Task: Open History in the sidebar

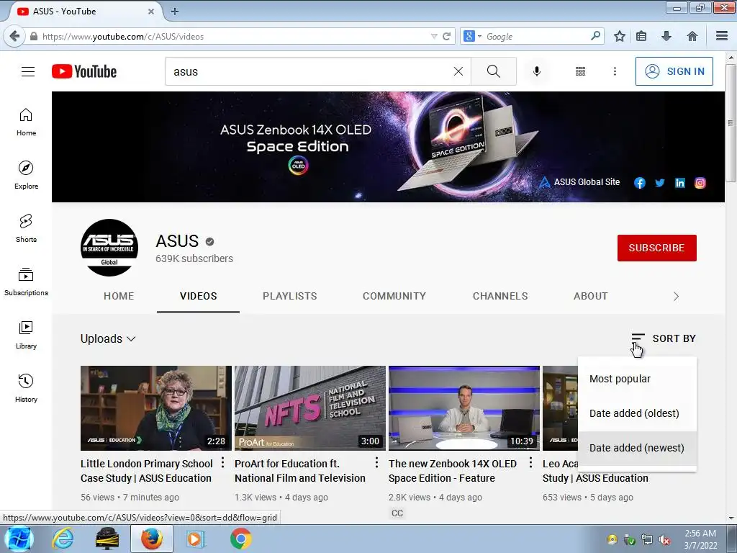Action: [x=26, y=388]
